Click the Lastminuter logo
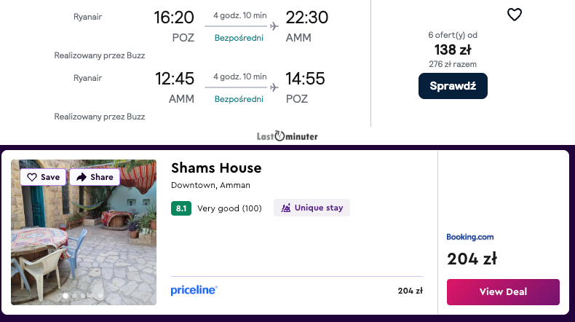Viewport: 575px width, 322px height. click(287, 136)
